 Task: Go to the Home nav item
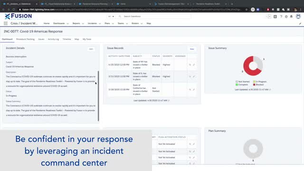pyautogui.click(x=47, y=23)
